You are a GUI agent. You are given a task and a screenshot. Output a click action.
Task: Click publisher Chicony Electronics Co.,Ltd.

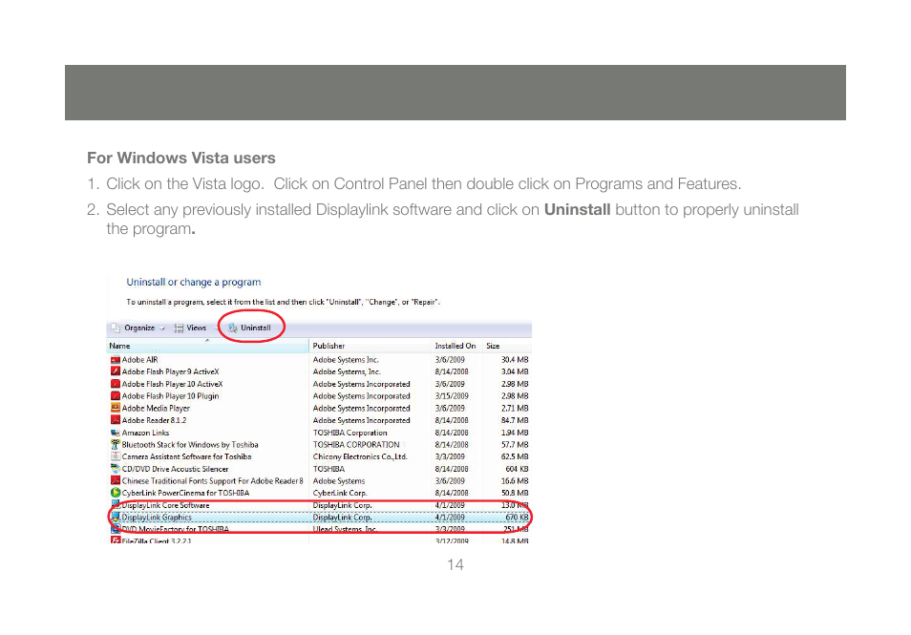point(360,456)
